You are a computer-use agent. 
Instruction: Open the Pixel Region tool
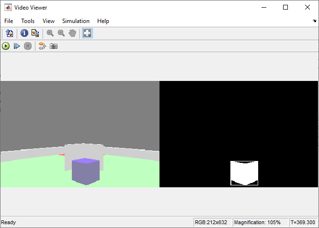[x=35, y=33]
